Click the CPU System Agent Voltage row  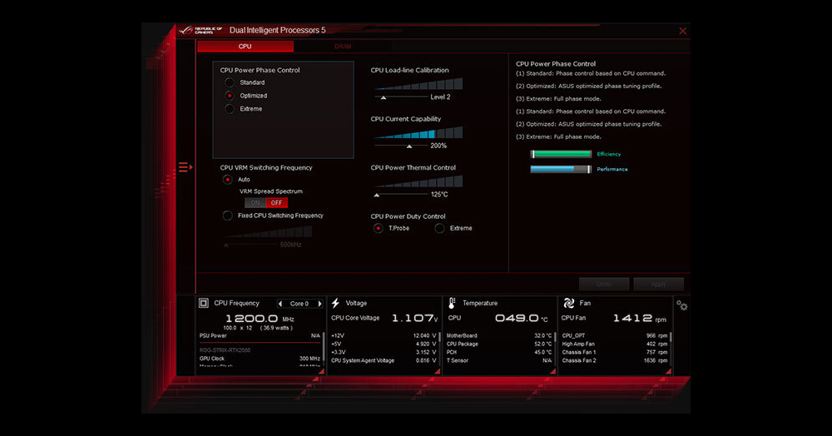tap(384, 360)
